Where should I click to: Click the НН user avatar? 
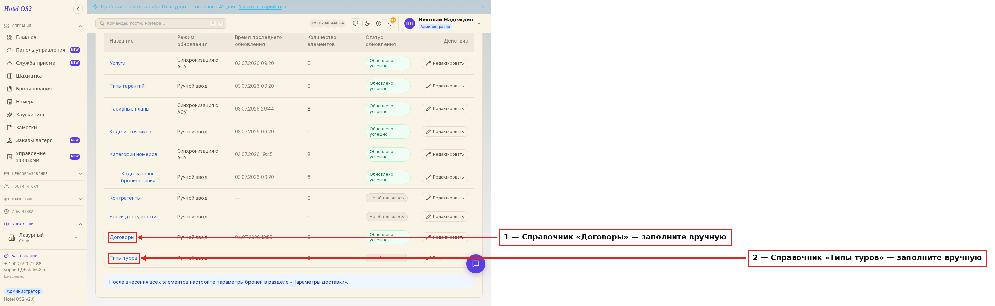(409, 23)
